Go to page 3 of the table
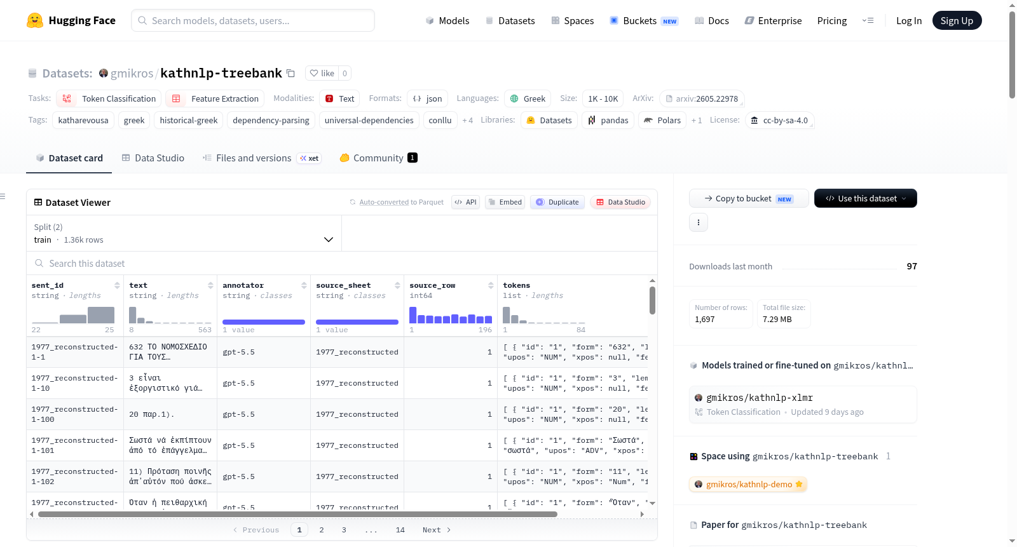1017x547 pixels. 344,530
